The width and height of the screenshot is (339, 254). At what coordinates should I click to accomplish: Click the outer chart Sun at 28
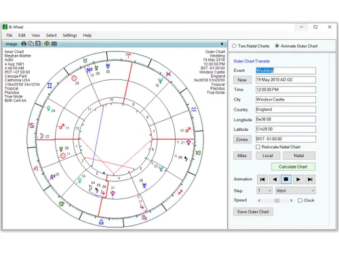click(x=74, y=79)
